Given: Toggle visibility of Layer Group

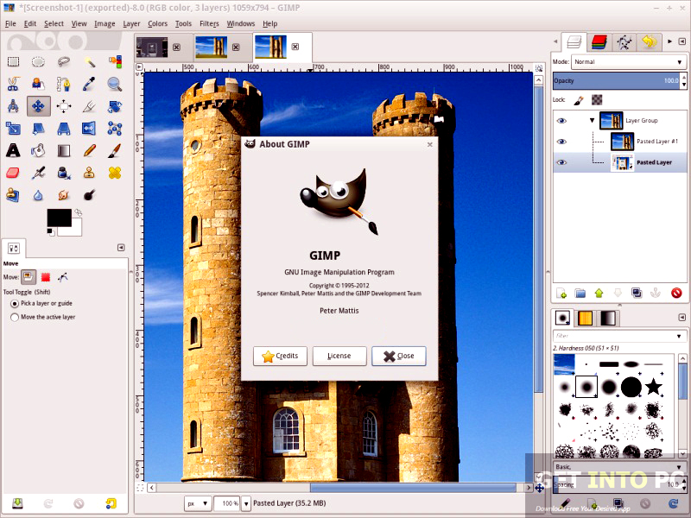Looking at the screenshot, I should click(561, 120).
